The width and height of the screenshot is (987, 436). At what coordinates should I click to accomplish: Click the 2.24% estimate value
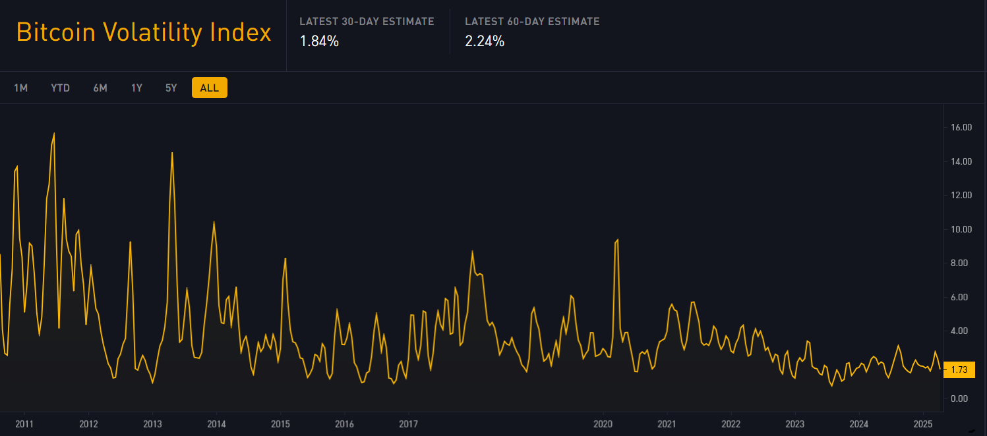[485, 41]
